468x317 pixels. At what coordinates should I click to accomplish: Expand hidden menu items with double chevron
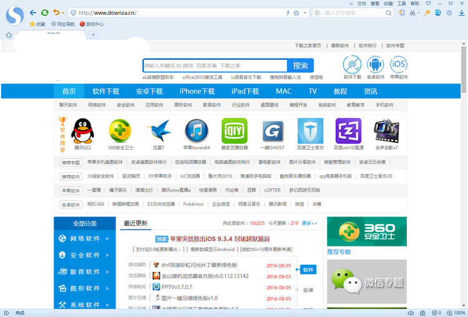351,4
